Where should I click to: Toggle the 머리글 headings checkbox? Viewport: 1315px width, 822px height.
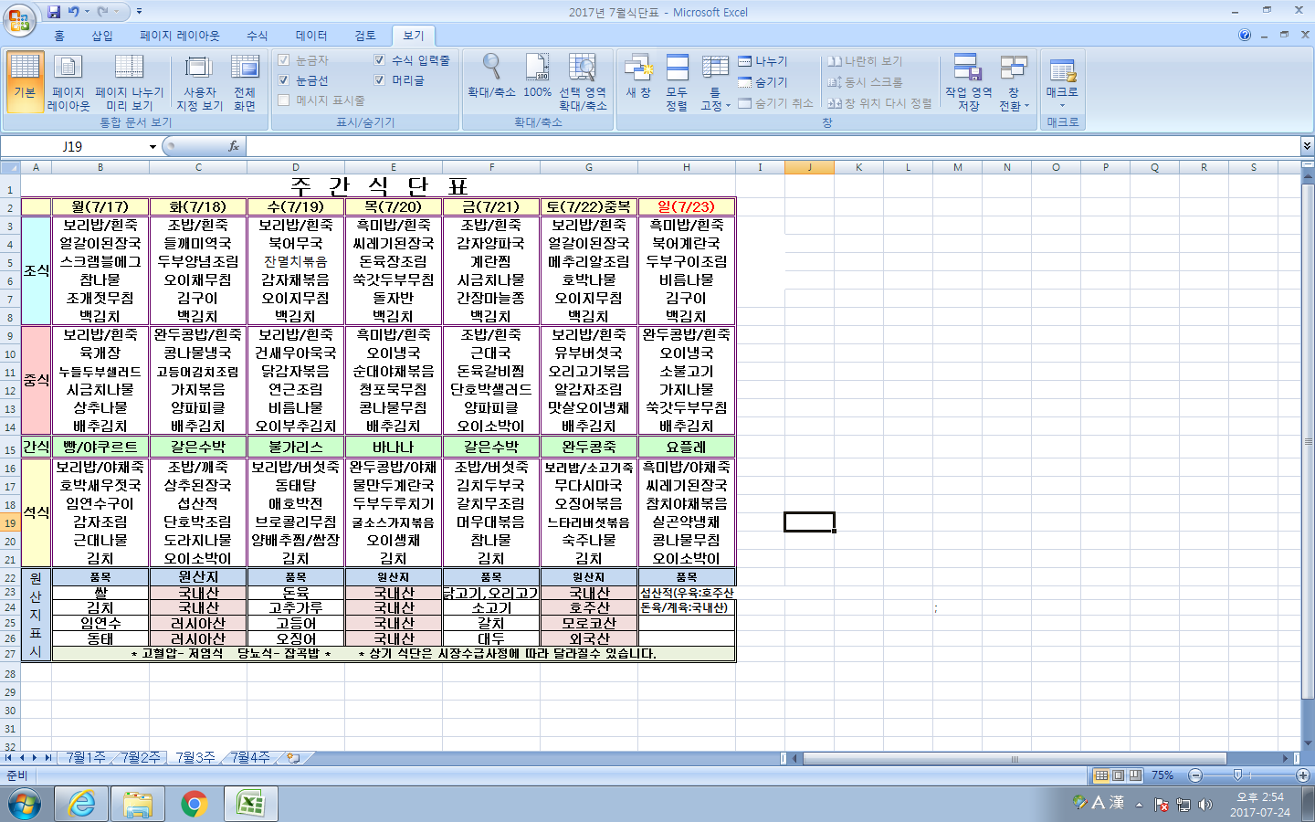[380, 80]
